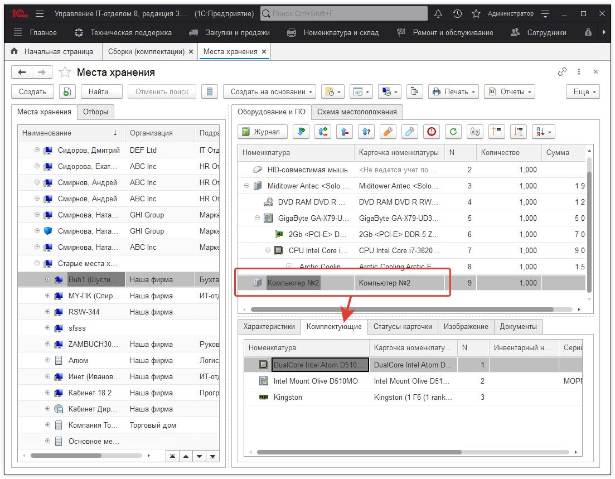This screenshot has height=479, width=615.
Task: Click the green refresh icon in equipment toolbar
Action: (453, 132)
